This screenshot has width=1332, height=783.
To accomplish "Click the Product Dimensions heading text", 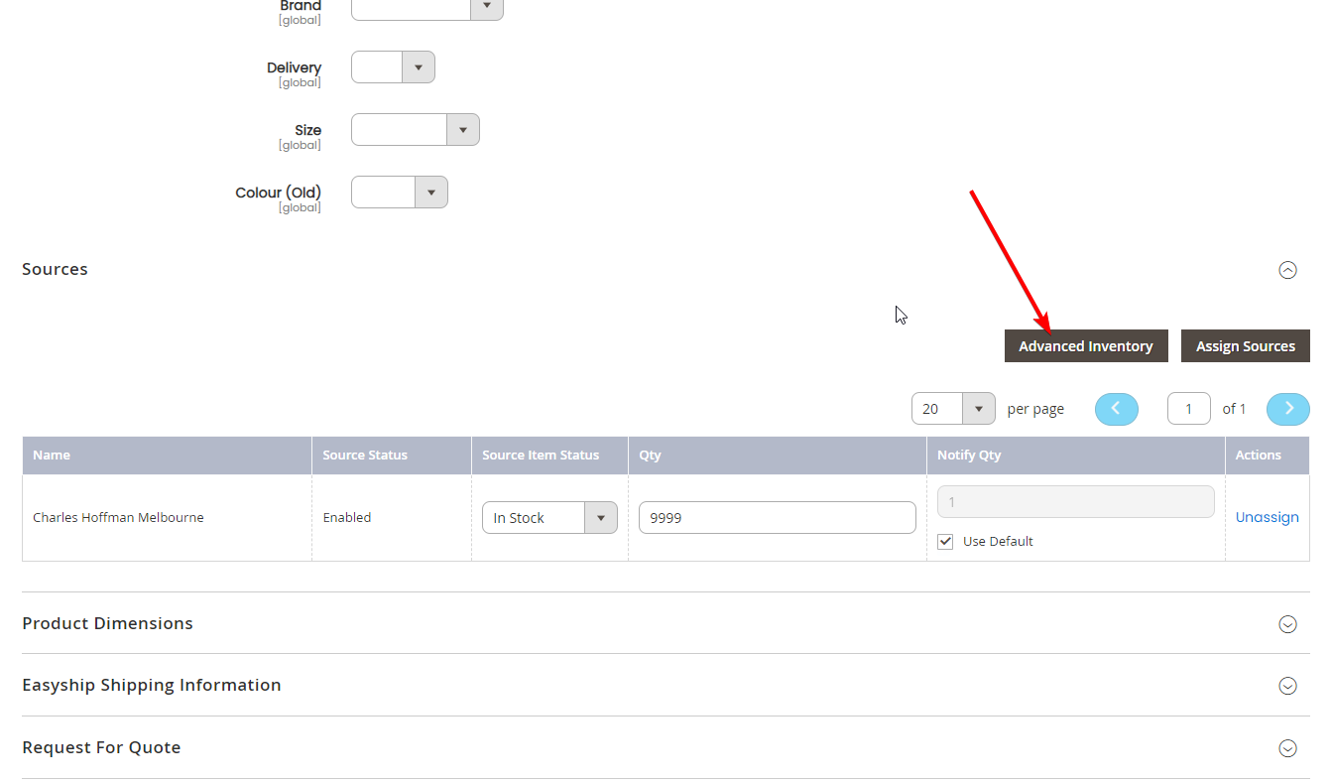I will click(107, 623).
